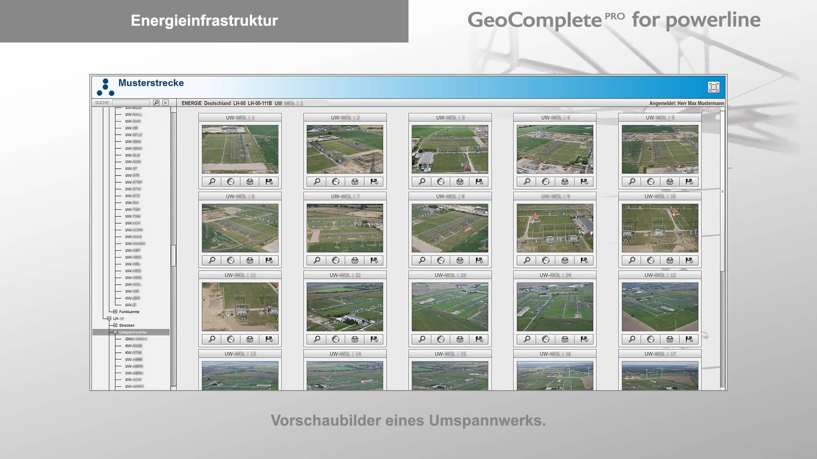Select the highlighted Umspannwerke tree entry

click(134, 332)
